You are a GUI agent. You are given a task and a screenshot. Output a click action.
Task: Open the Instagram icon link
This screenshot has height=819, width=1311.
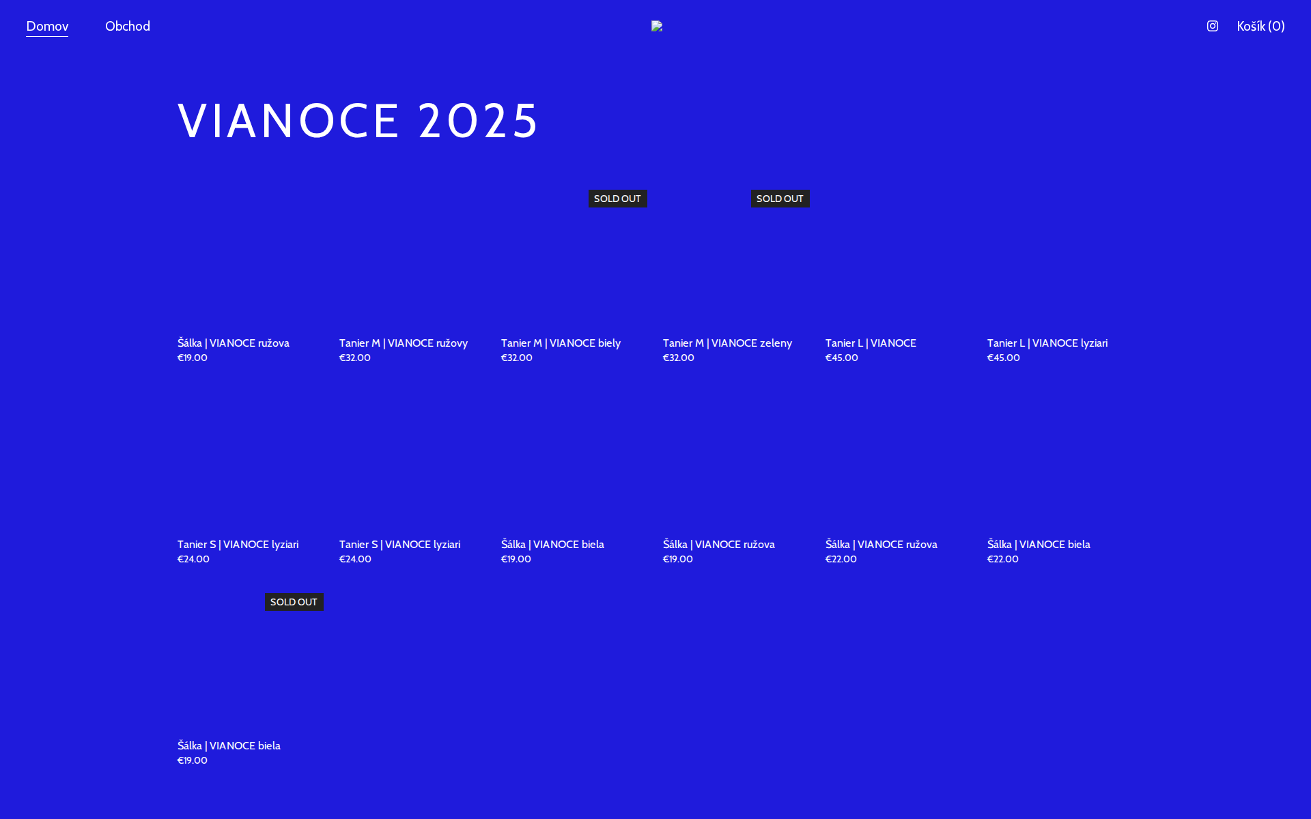pyautogui.click(x=1212, y=26)
